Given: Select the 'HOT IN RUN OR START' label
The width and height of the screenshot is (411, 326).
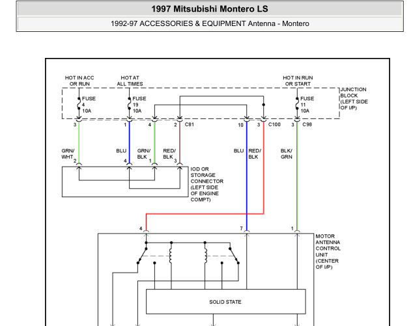Looking at the screenshot, I should (x=298, y=81).
